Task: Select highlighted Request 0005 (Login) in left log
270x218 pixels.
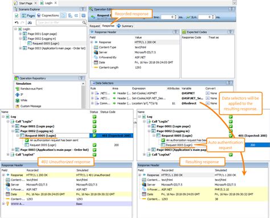Action: pos(40,135)
